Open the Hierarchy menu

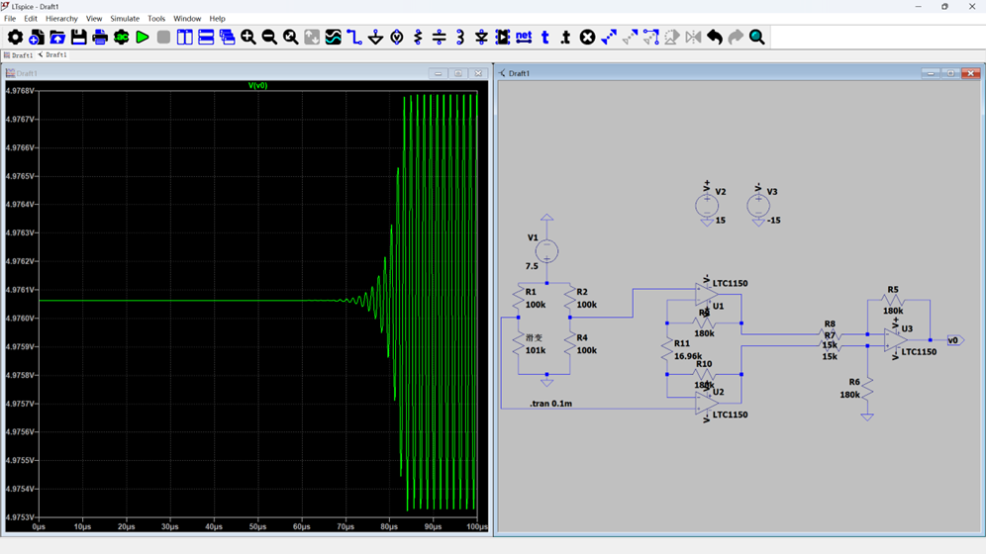click(x=61, y=19)
